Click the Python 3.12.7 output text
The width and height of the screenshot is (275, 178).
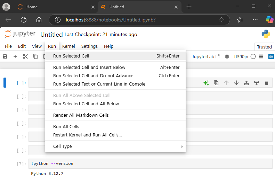click(x=47, y=173)
